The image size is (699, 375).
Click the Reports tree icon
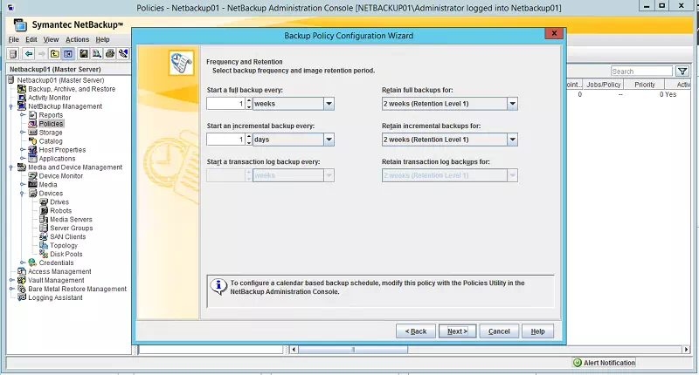tap(32, 115)
